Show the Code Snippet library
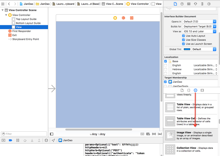Viewport: 220px width, 156px height. [189, 90]
